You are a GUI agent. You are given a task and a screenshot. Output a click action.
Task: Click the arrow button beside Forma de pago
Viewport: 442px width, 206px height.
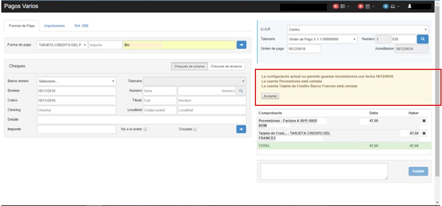click(x=242, y=45)
